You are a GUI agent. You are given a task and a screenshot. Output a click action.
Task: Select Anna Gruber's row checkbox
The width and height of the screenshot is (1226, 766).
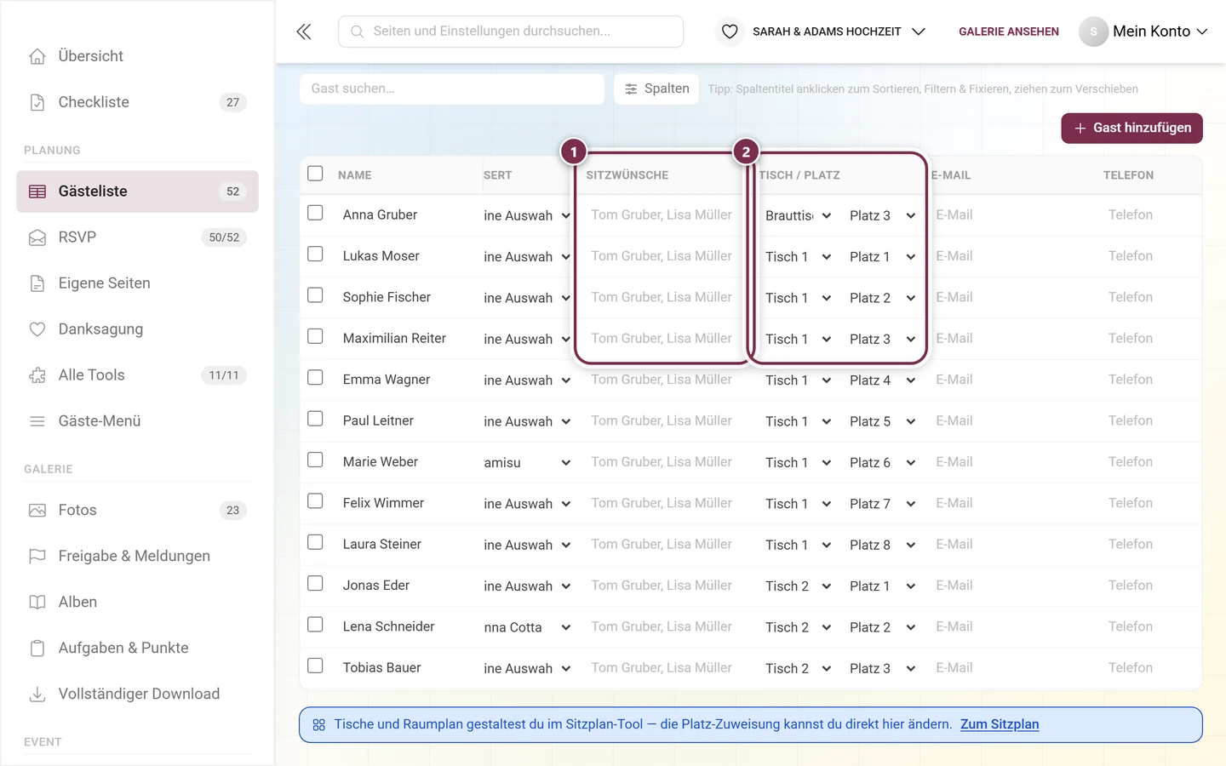(x=315, y=213)
